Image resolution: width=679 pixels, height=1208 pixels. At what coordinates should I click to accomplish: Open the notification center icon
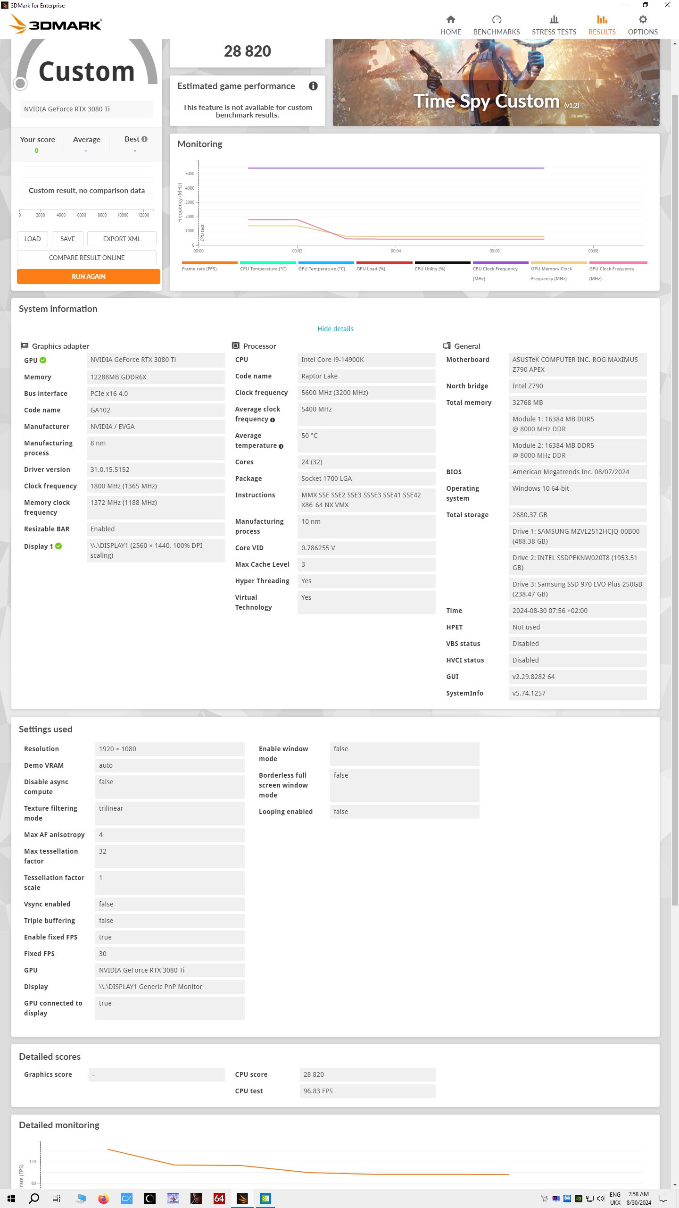(x=663, y=1199)
